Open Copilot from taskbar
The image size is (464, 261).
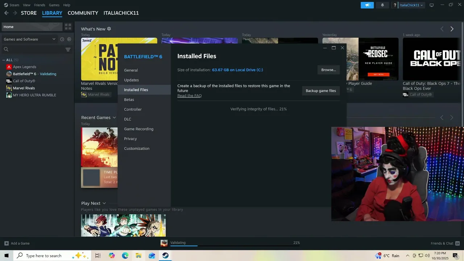point(112,256)
